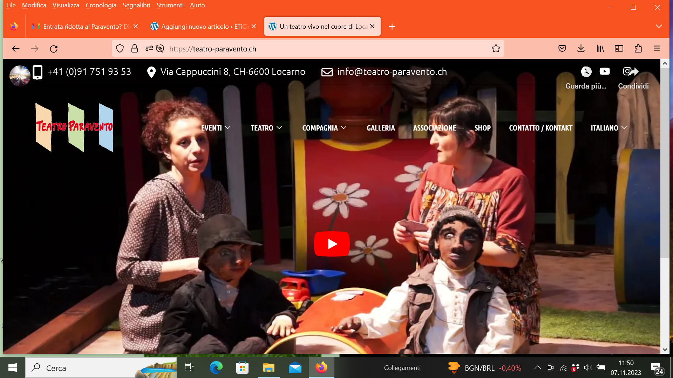Image resolution: width=673 pixels, height=378 pixels.
Task: Click the phone number +41 (0)91 751 93 53
Action: [89, 72]
